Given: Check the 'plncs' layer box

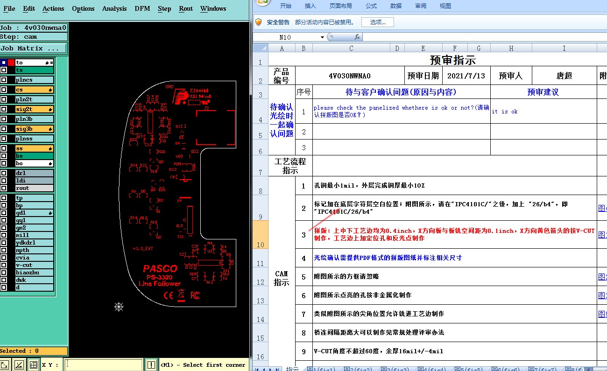Looking at the screenshot, I should tap(4, 80).
